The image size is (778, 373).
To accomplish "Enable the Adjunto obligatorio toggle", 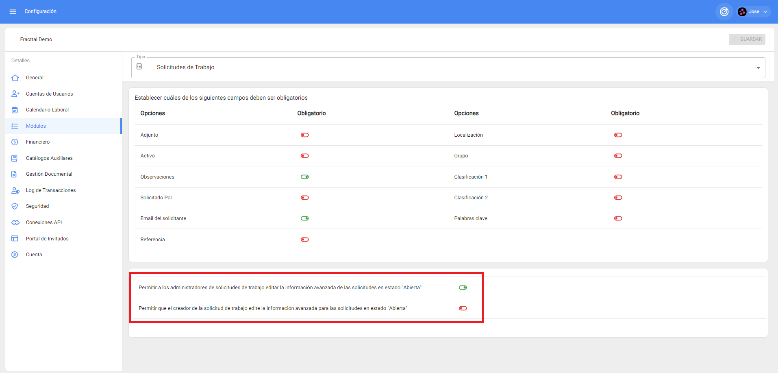I will 304,135.
